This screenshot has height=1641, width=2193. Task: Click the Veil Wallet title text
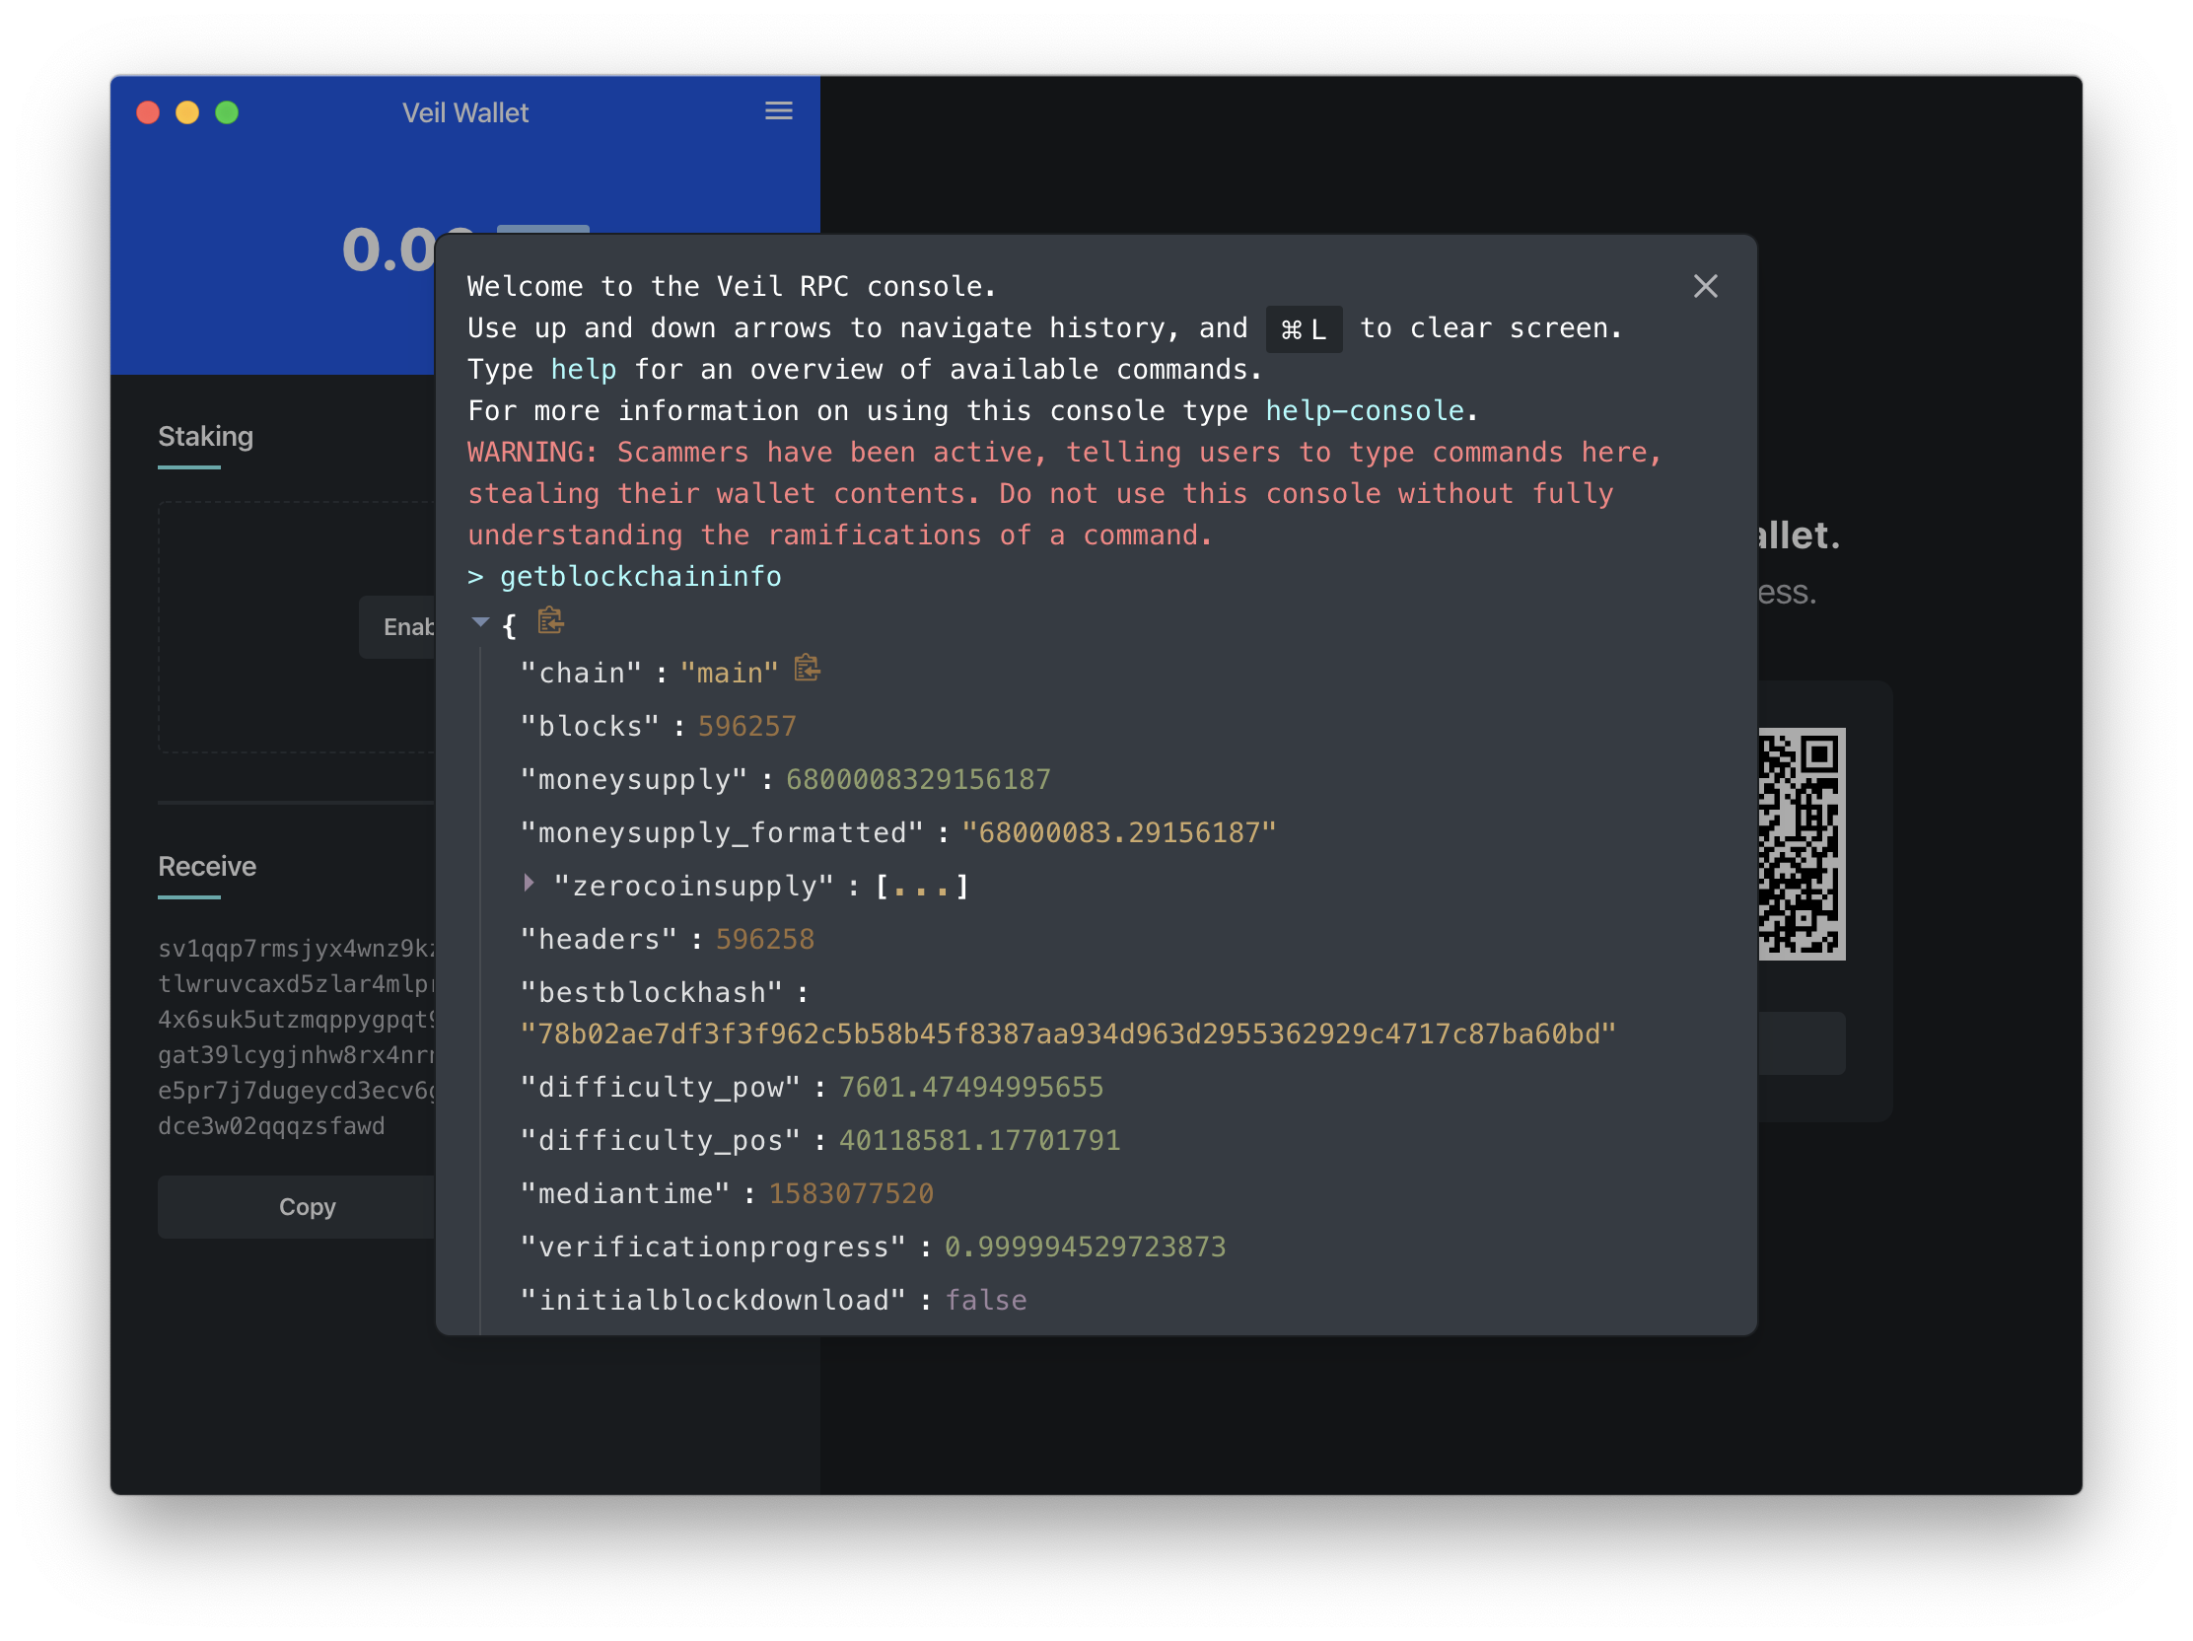[465, 112]
